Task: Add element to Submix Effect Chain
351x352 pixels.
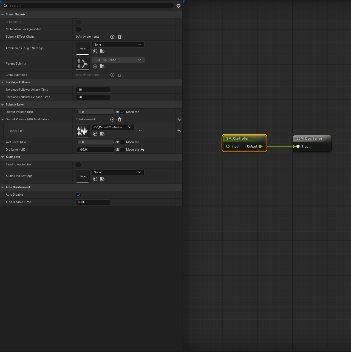Action: tap(112, 37)
